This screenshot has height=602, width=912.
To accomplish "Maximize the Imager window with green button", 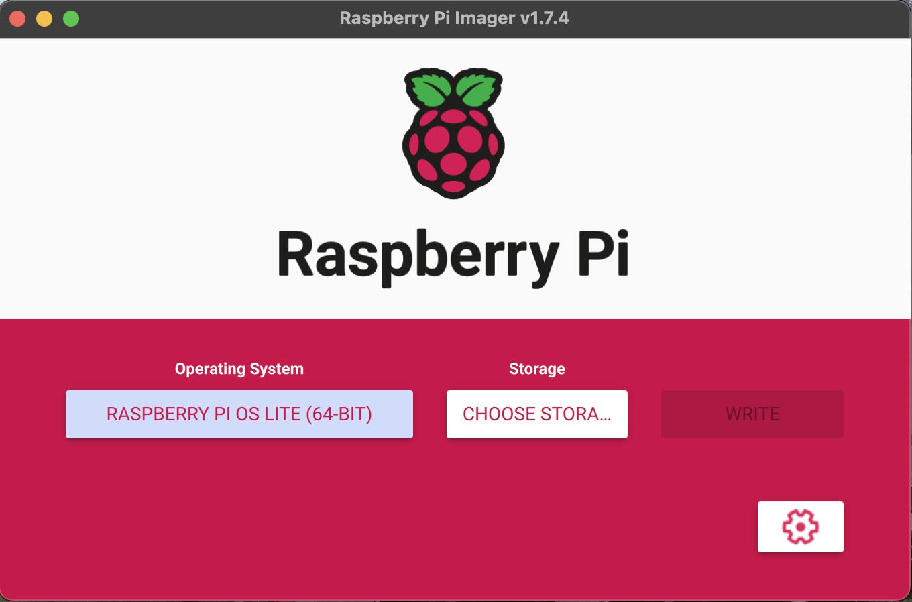I will click(x=70, y=18).
